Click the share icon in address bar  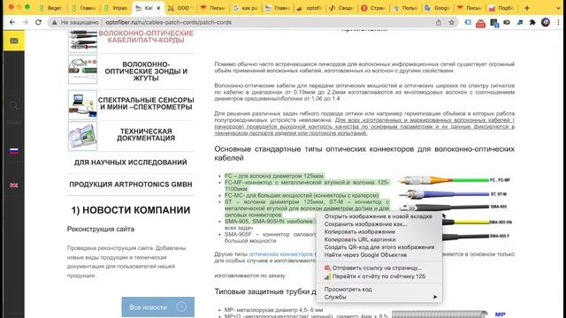[439, 22]
